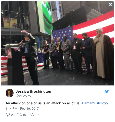Open the @birdyuws handle link
The height and width of the screenshot is (122, 115).
[24, 96]
